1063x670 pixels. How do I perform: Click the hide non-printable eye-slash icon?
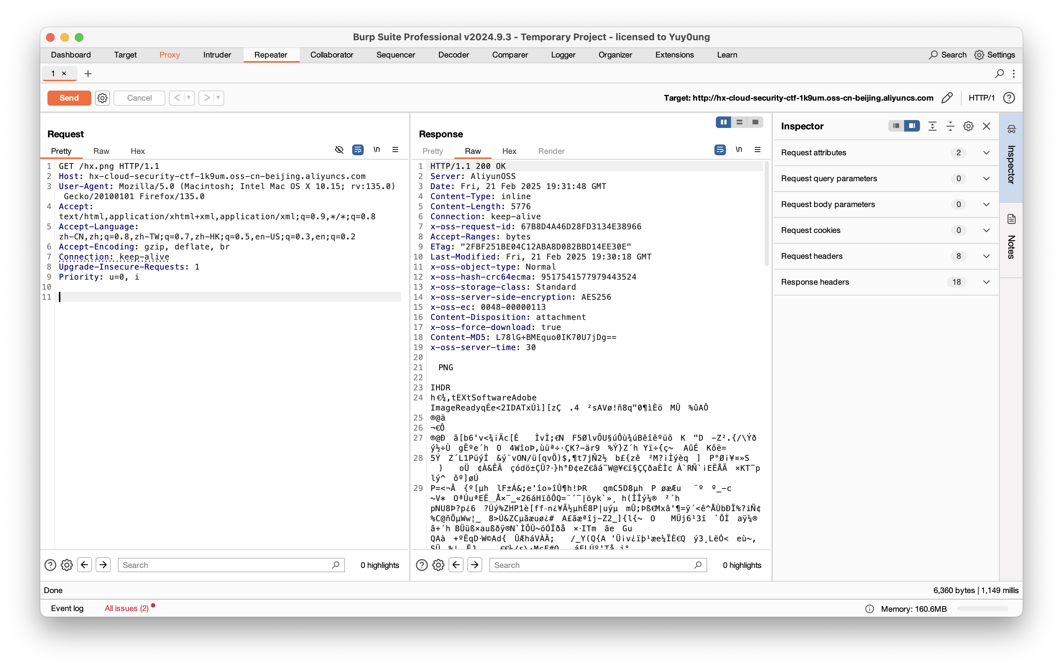tap(339, 150)
